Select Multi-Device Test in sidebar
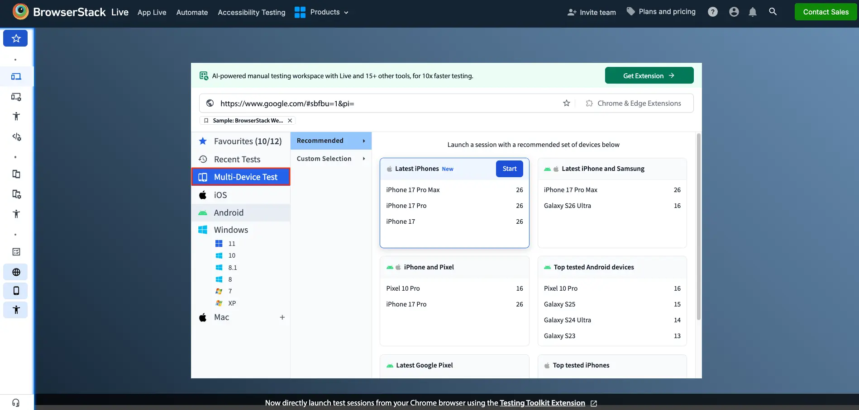Viewport: 859px width, 410px height. (x=240, y=177)
